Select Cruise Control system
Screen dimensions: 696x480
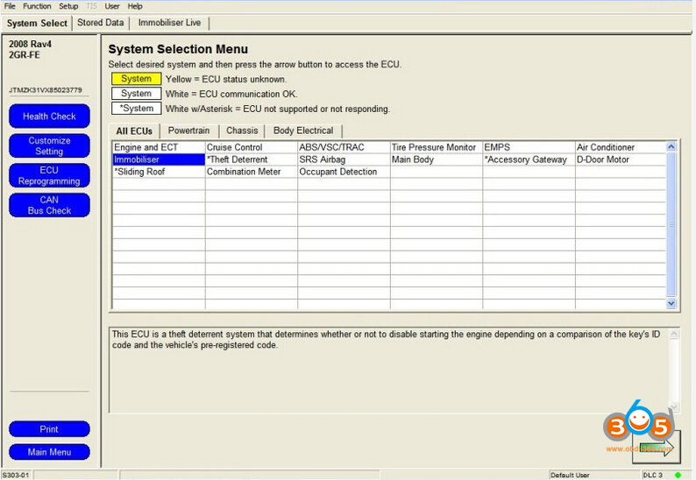click(252, 147)
